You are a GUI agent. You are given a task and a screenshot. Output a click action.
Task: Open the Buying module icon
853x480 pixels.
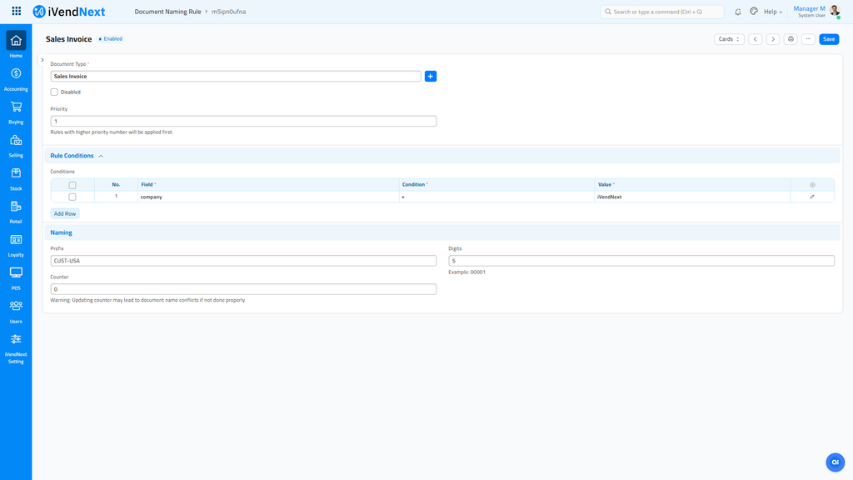pyautogui.click(x=16, y=107)
